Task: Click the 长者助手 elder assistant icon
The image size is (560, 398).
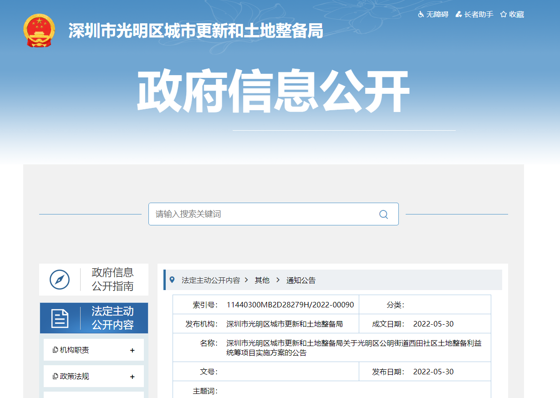Action: pos(459,15)
